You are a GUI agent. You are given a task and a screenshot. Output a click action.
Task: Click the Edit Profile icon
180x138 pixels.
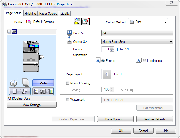(x=85, y=21)
